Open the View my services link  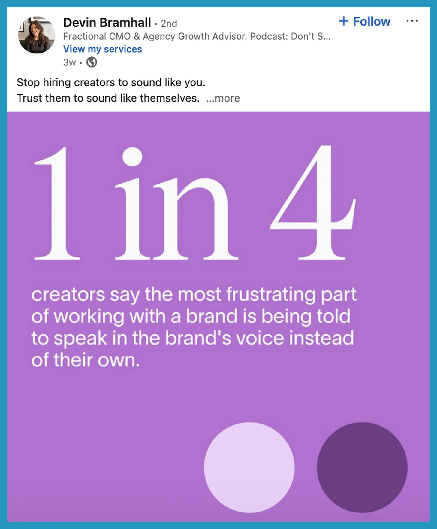[x=102, y=49]
